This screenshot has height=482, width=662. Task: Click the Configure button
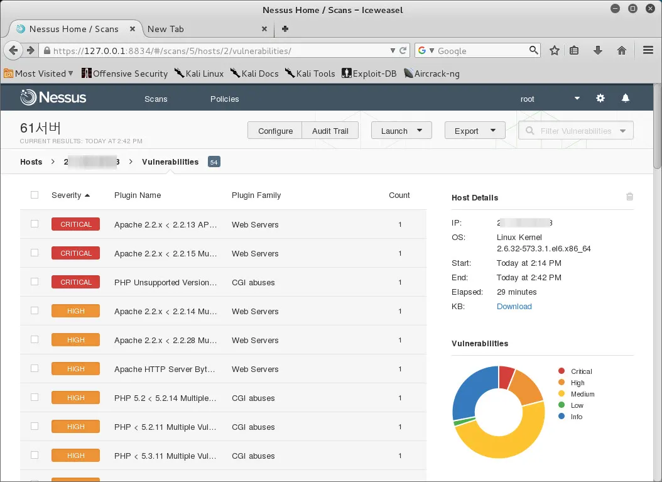[275, 131]
